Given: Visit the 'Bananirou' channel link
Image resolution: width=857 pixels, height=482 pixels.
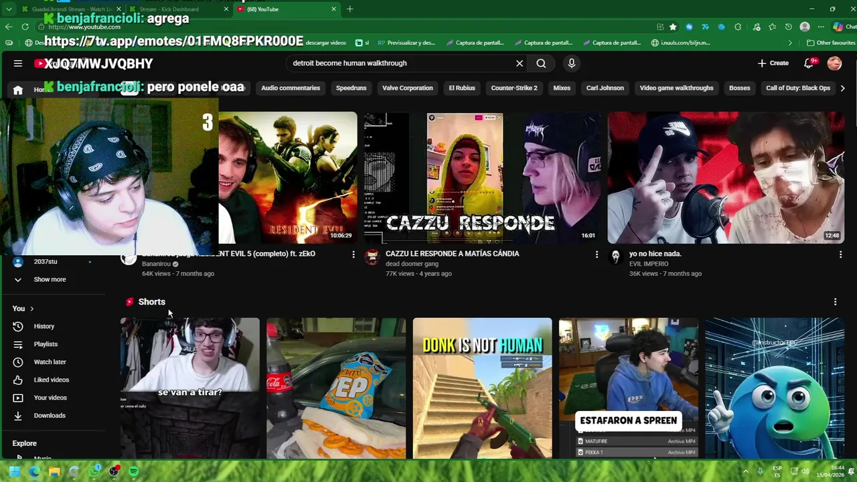Looking at the screenshot, I should (x=156, y=264).
